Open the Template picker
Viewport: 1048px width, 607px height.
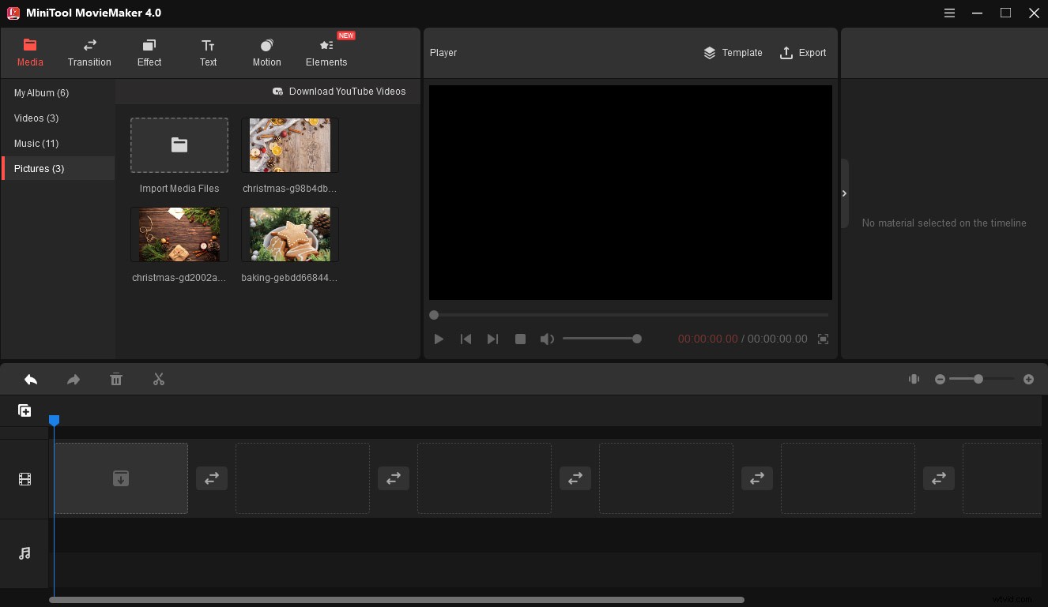tap(733, 53)
